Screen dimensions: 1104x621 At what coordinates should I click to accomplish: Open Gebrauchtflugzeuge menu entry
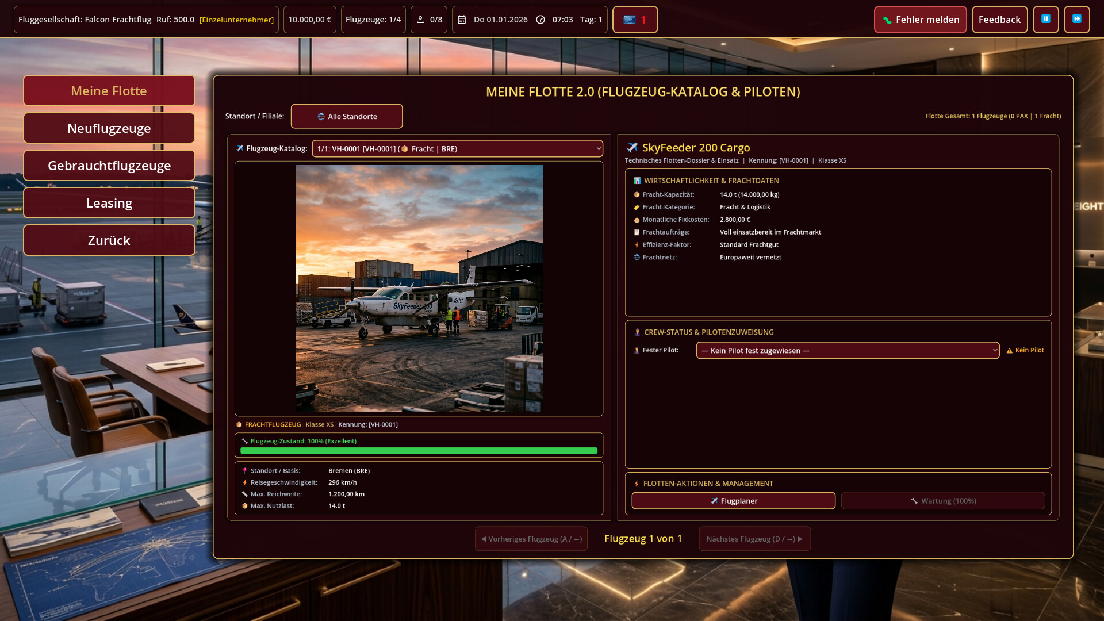[109, 166]
